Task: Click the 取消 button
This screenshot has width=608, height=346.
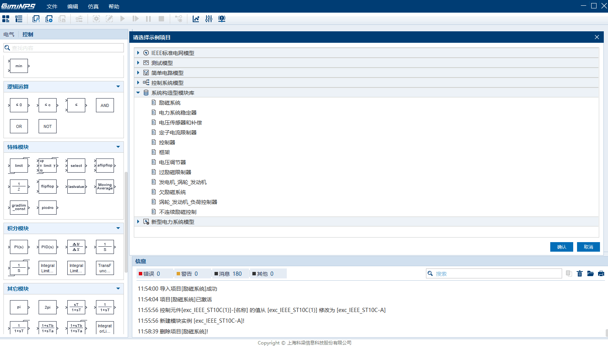Action: click(x=588, y=247)
